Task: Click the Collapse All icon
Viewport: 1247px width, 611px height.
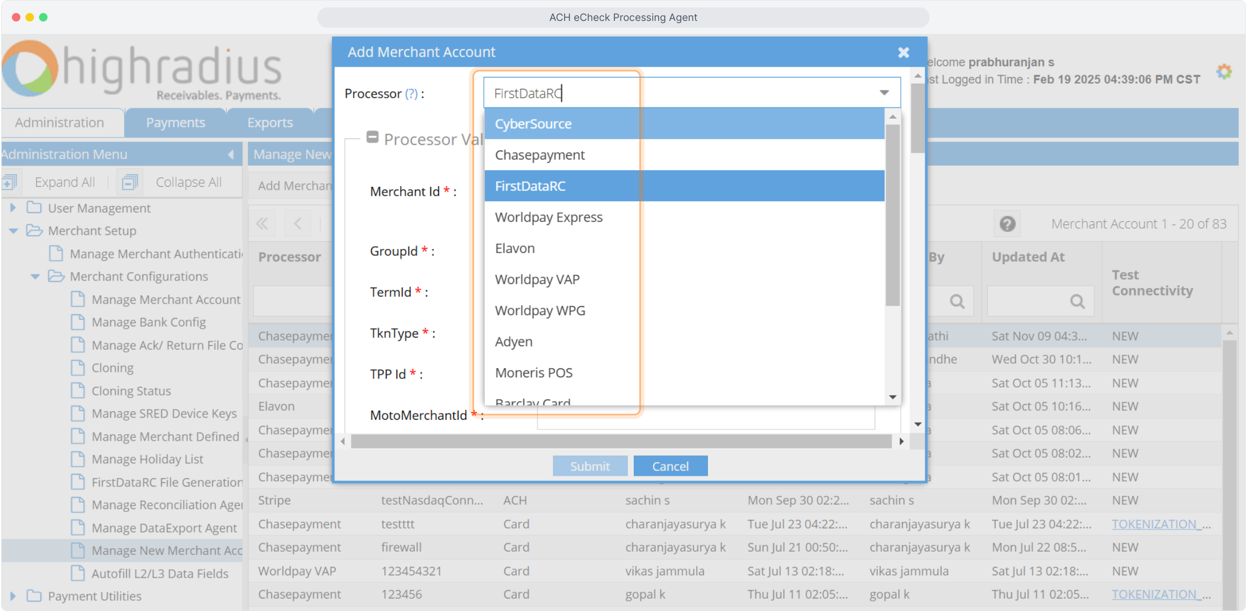Action: tap(130, 182)
